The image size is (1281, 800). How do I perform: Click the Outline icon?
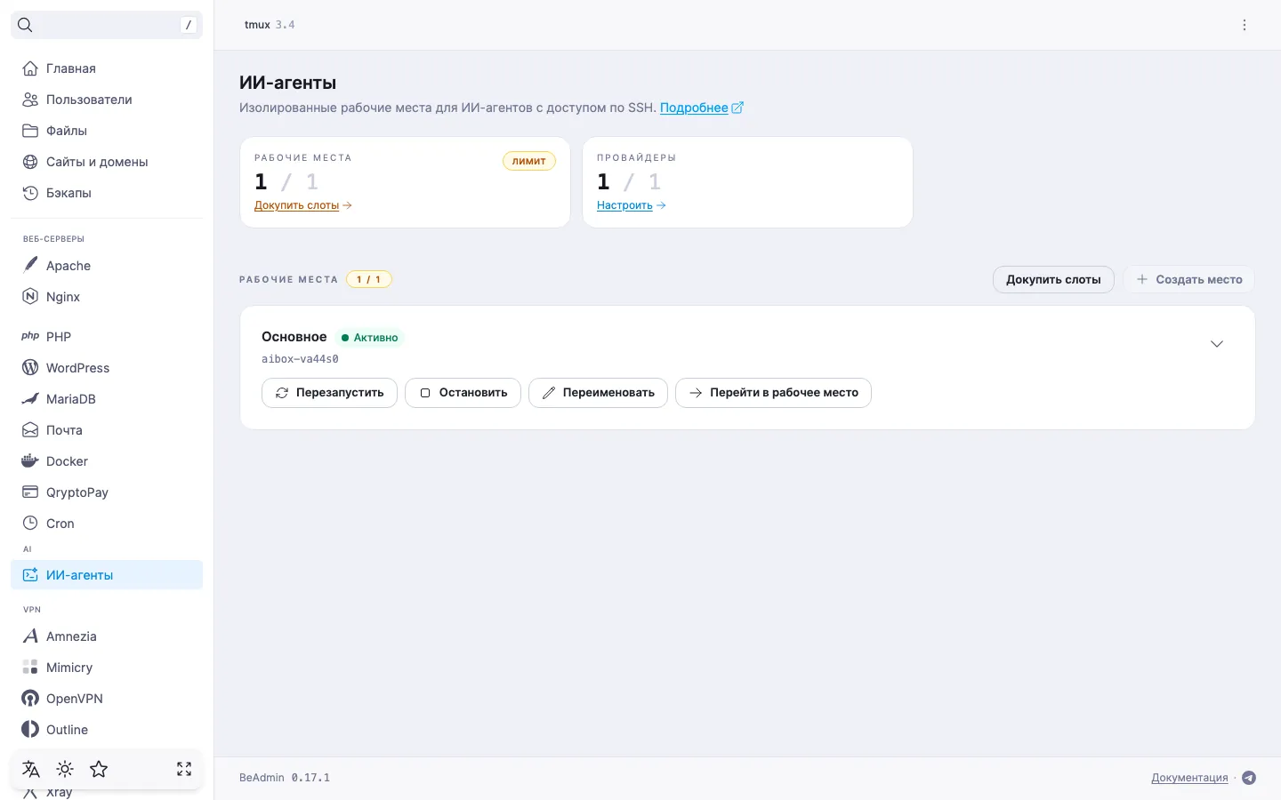(x=30, y=729)
